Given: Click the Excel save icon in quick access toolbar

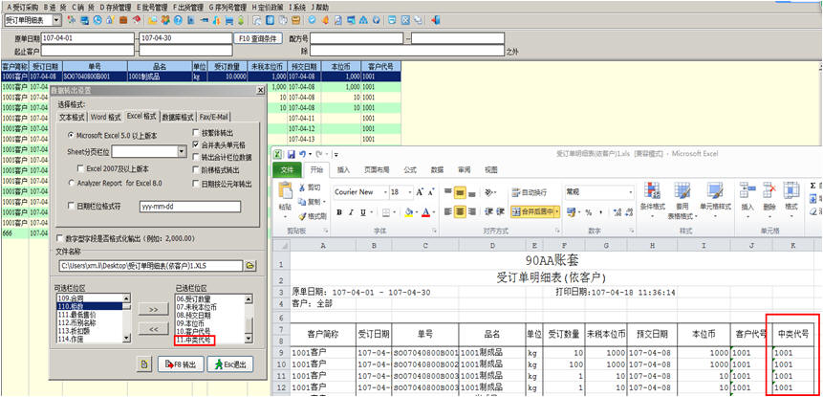Looking at the screenshot, I should 292,154.
